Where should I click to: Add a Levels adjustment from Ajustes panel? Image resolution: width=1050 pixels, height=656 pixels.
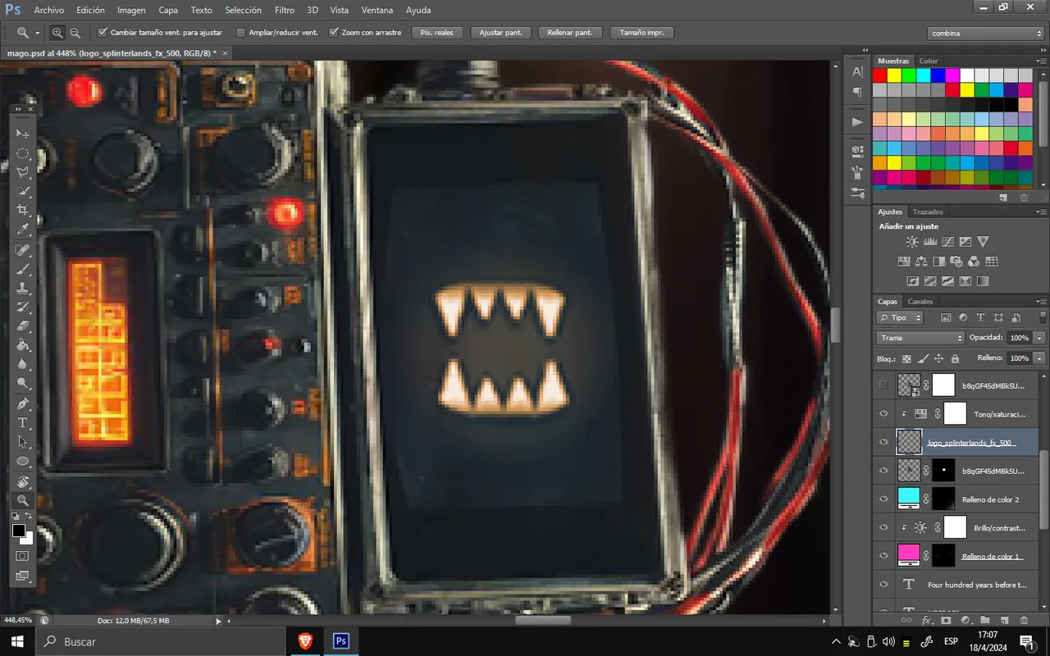pyautogui.click(x=930, y=242)
